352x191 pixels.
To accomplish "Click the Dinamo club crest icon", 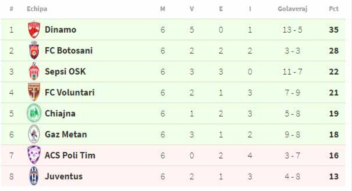I will 34,30.
